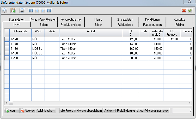
Task: Go to next supplier record
Action: point(43,10)
